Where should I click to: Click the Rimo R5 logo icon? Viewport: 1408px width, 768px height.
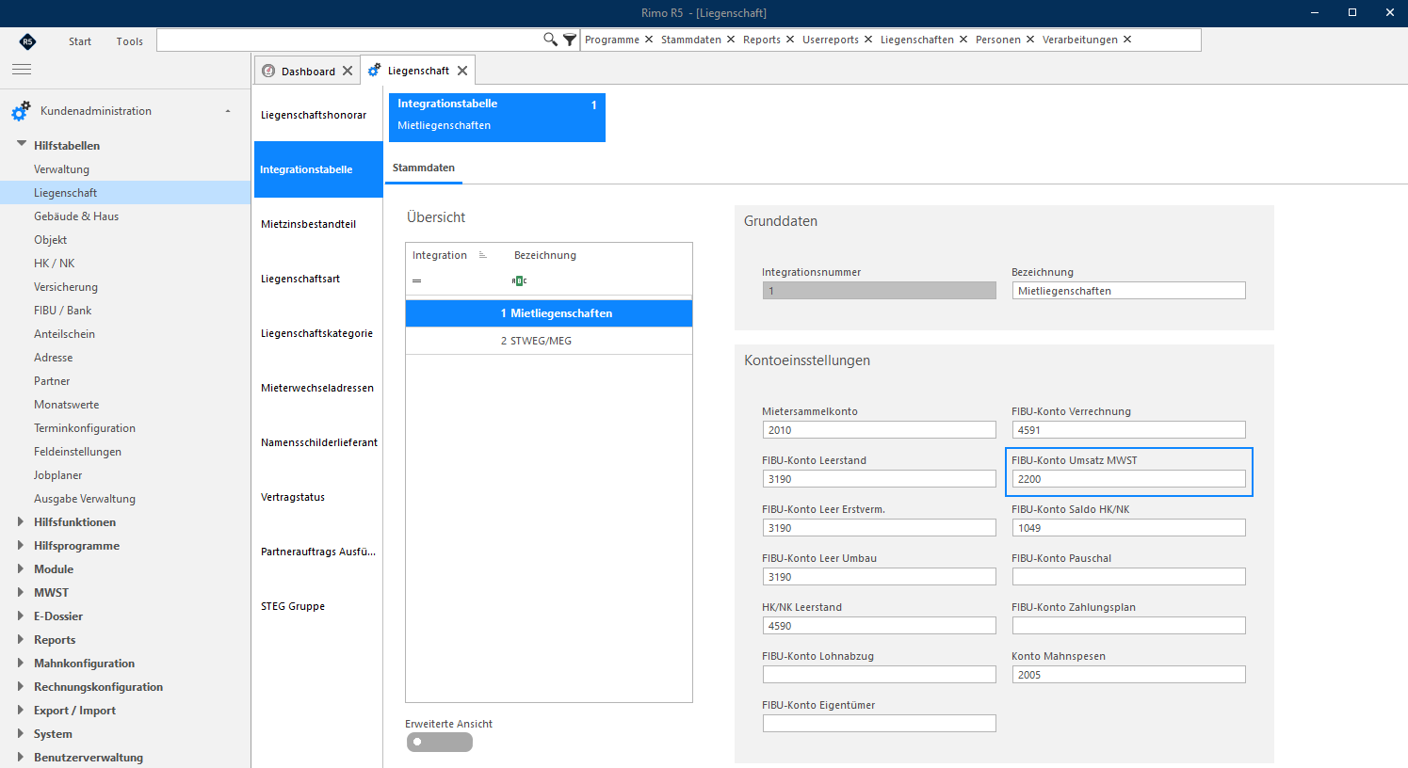pyautogui.click(x=27, y=40)
